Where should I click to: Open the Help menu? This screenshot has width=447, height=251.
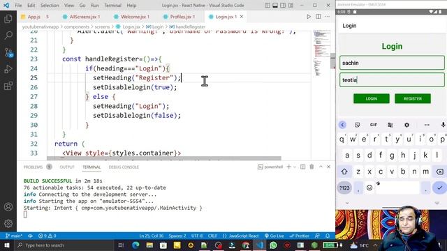(131, 6)
